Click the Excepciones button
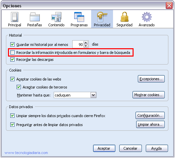The image size is (175, 158). pyautogui.click(x=151, y=79)
